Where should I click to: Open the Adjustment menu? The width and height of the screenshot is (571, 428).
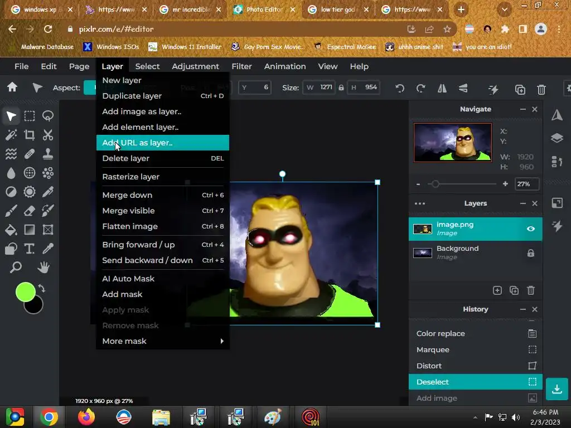(x=195, y=66)
